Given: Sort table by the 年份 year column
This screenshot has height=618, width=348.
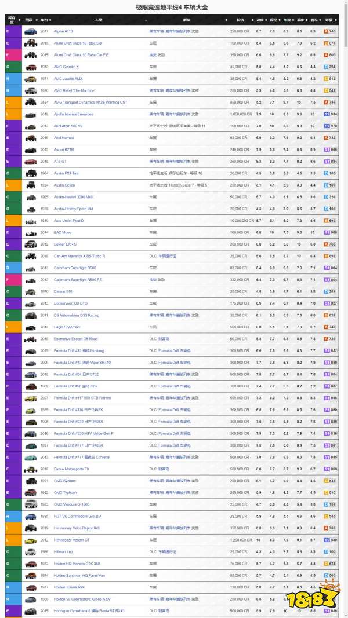Looking at the screenshot, I should 45,20.
